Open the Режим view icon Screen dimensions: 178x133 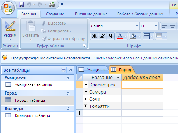10,26
